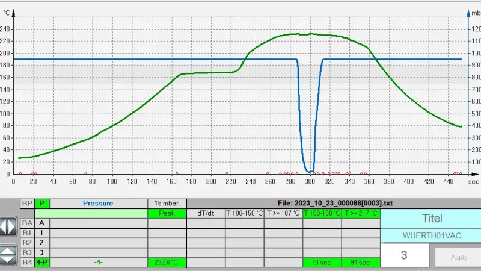
Task: Select the T 150-180 °C column header
Action: coord(322,213)
